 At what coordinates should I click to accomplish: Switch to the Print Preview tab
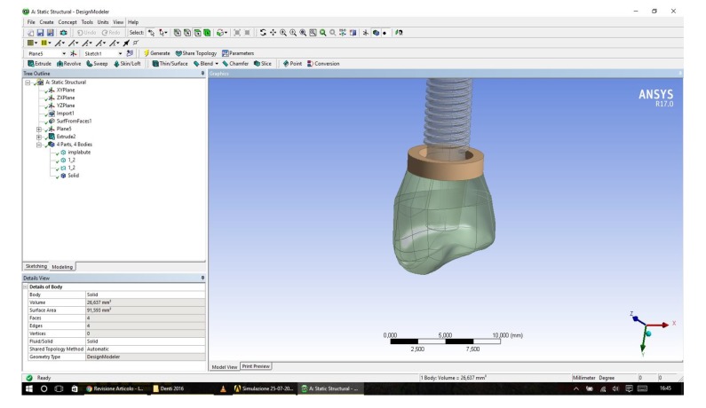pos(256,365)
